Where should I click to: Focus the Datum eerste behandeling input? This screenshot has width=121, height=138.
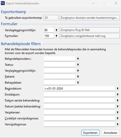point(80,100)
